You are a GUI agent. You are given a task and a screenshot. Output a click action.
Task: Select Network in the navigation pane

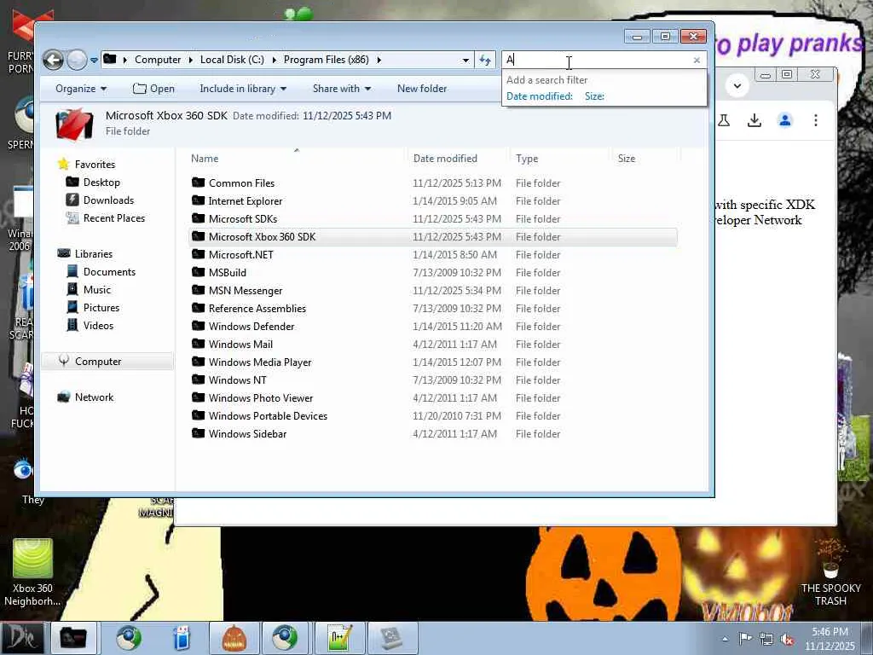94,397
